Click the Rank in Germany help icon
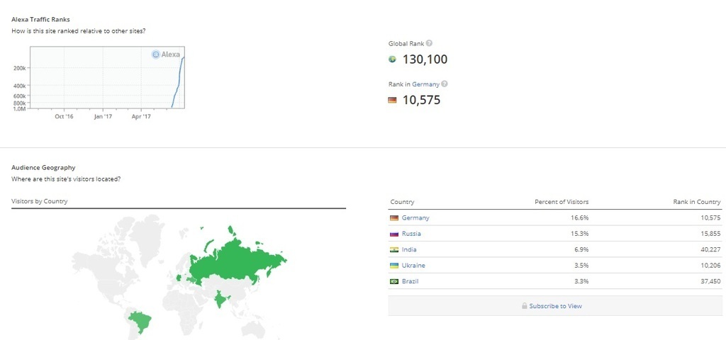The width and height of the screenshot is (726, 340). [x=445, y=84]
